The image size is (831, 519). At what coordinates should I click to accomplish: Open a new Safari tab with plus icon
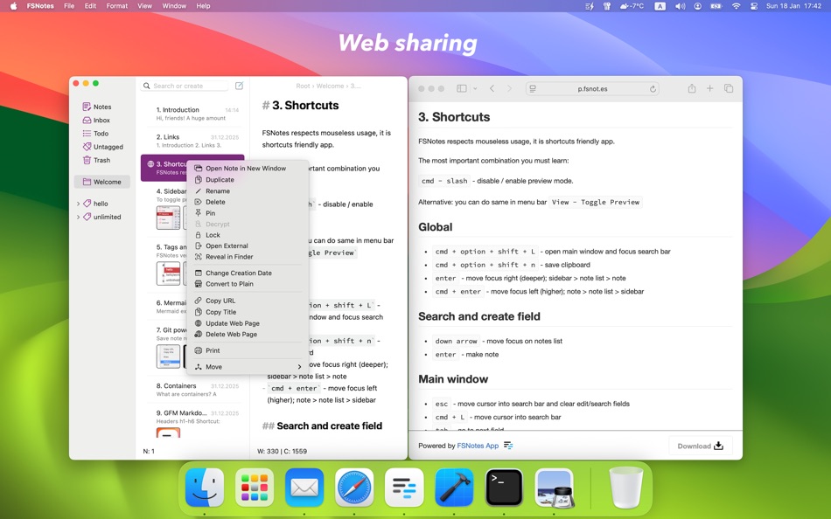pos(709,88)
